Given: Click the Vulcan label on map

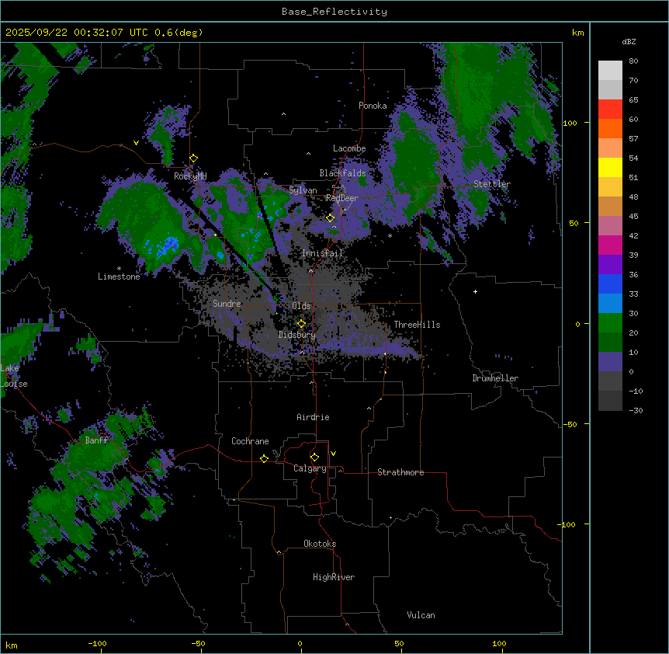Looking at the screenshot, I should [421, 615].
